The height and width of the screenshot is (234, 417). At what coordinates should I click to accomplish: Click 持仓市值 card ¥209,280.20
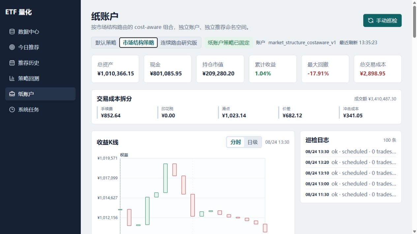pyautogui.click(x=220, y=69)
